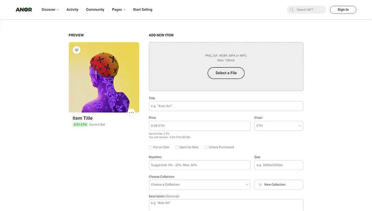Like the preview item with the heart icon
The width and height of the screenshot is (372, 211).
(x=77, y=50)
